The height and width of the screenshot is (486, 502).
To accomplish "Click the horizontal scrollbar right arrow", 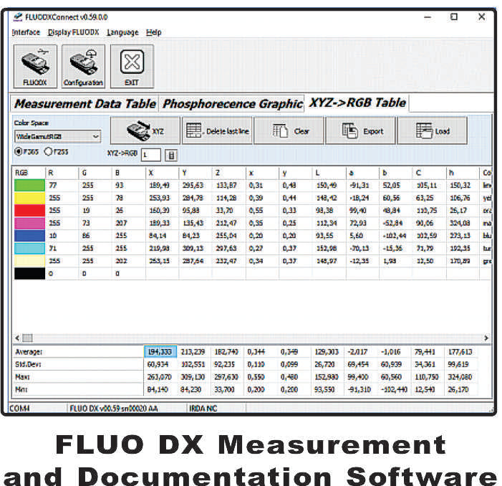I will tap(486, 338).
